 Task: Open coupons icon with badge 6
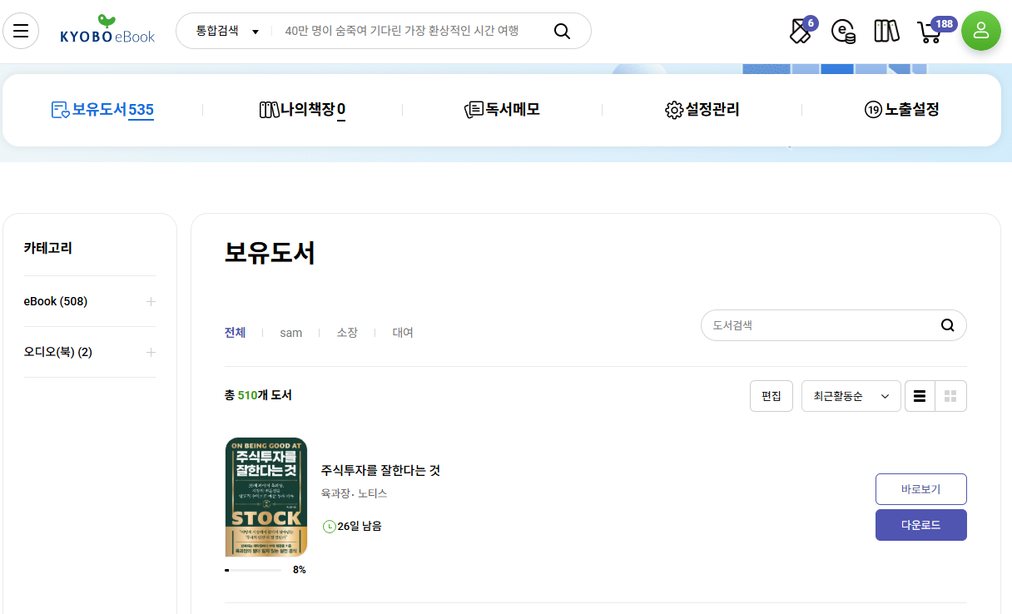801,31
